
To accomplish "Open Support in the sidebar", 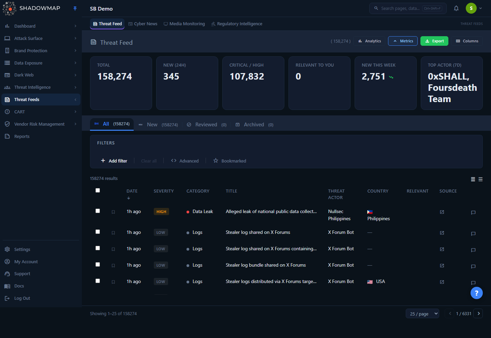I will [41, 274].
